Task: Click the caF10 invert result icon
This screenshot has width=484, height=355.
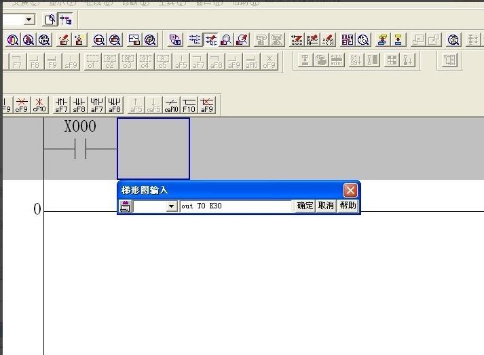Action: tap(172, 105)
